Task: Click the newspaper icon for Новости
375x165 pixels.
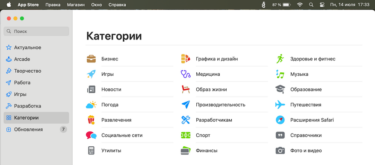Action: click(x=91, y=89)
